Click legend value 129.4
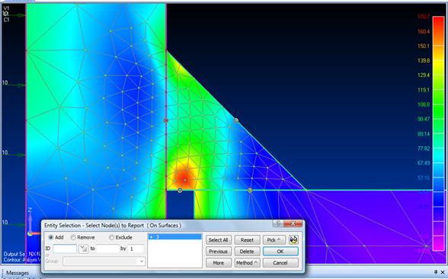Viewport: 448px width, 279px height. 424,75
